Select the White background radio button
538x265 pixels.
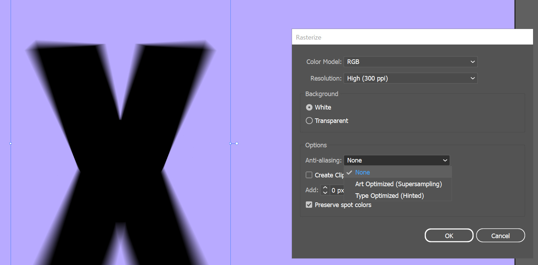pos(309,107)
